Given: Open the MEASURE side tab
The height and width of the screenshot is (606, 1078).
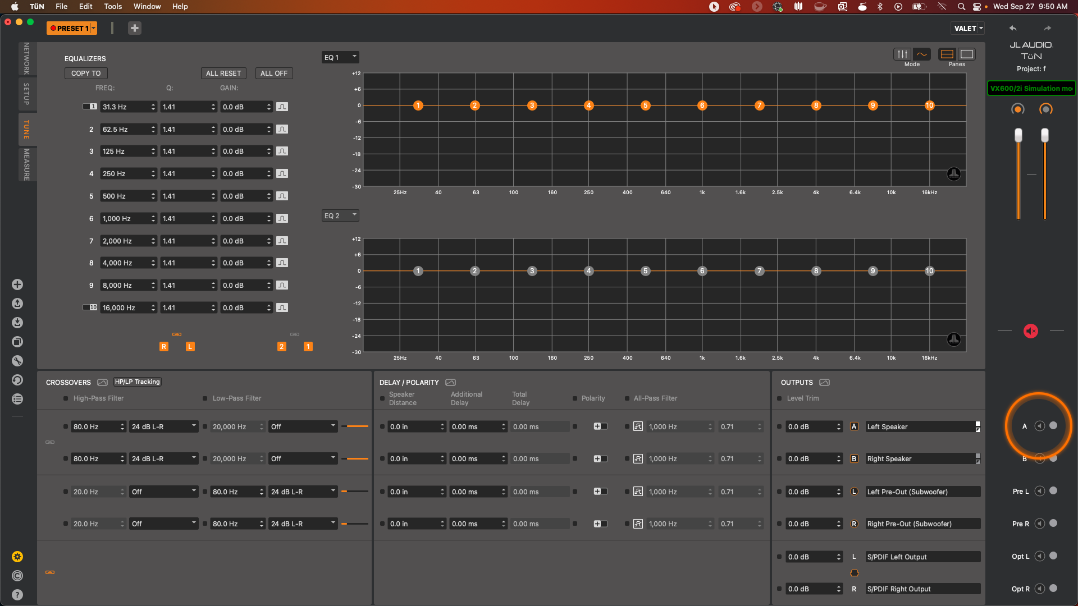Looking at the screenshot, I should click(26, 164).
